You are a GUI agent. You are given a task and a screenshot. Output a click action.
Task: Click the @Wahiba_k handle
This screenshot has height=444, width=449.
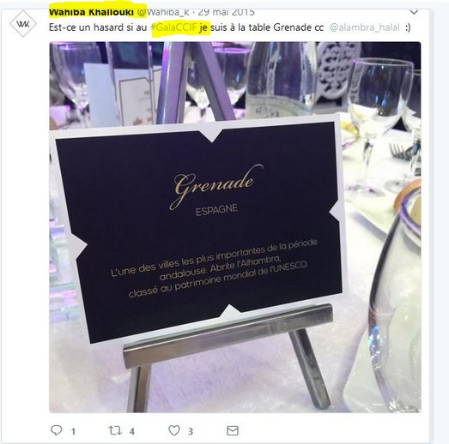point(163,12)
